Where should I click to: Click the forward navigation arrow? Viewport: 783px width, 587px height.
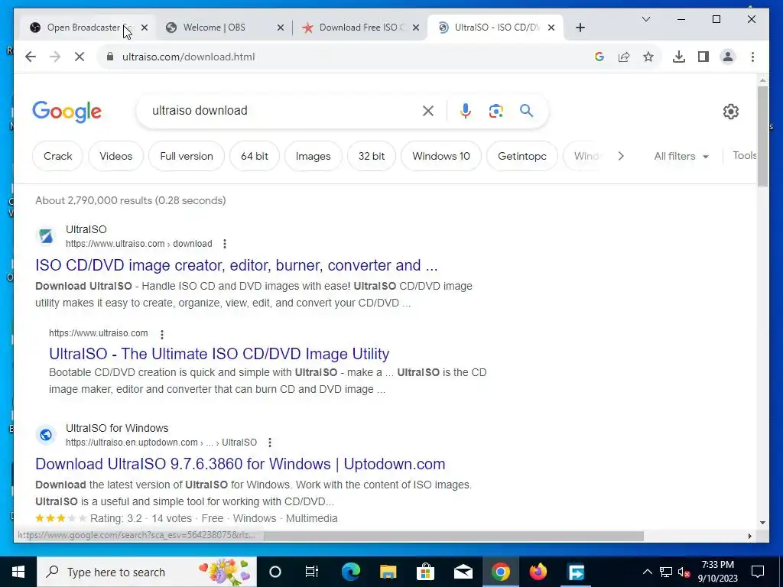click(x=55, y=57)
